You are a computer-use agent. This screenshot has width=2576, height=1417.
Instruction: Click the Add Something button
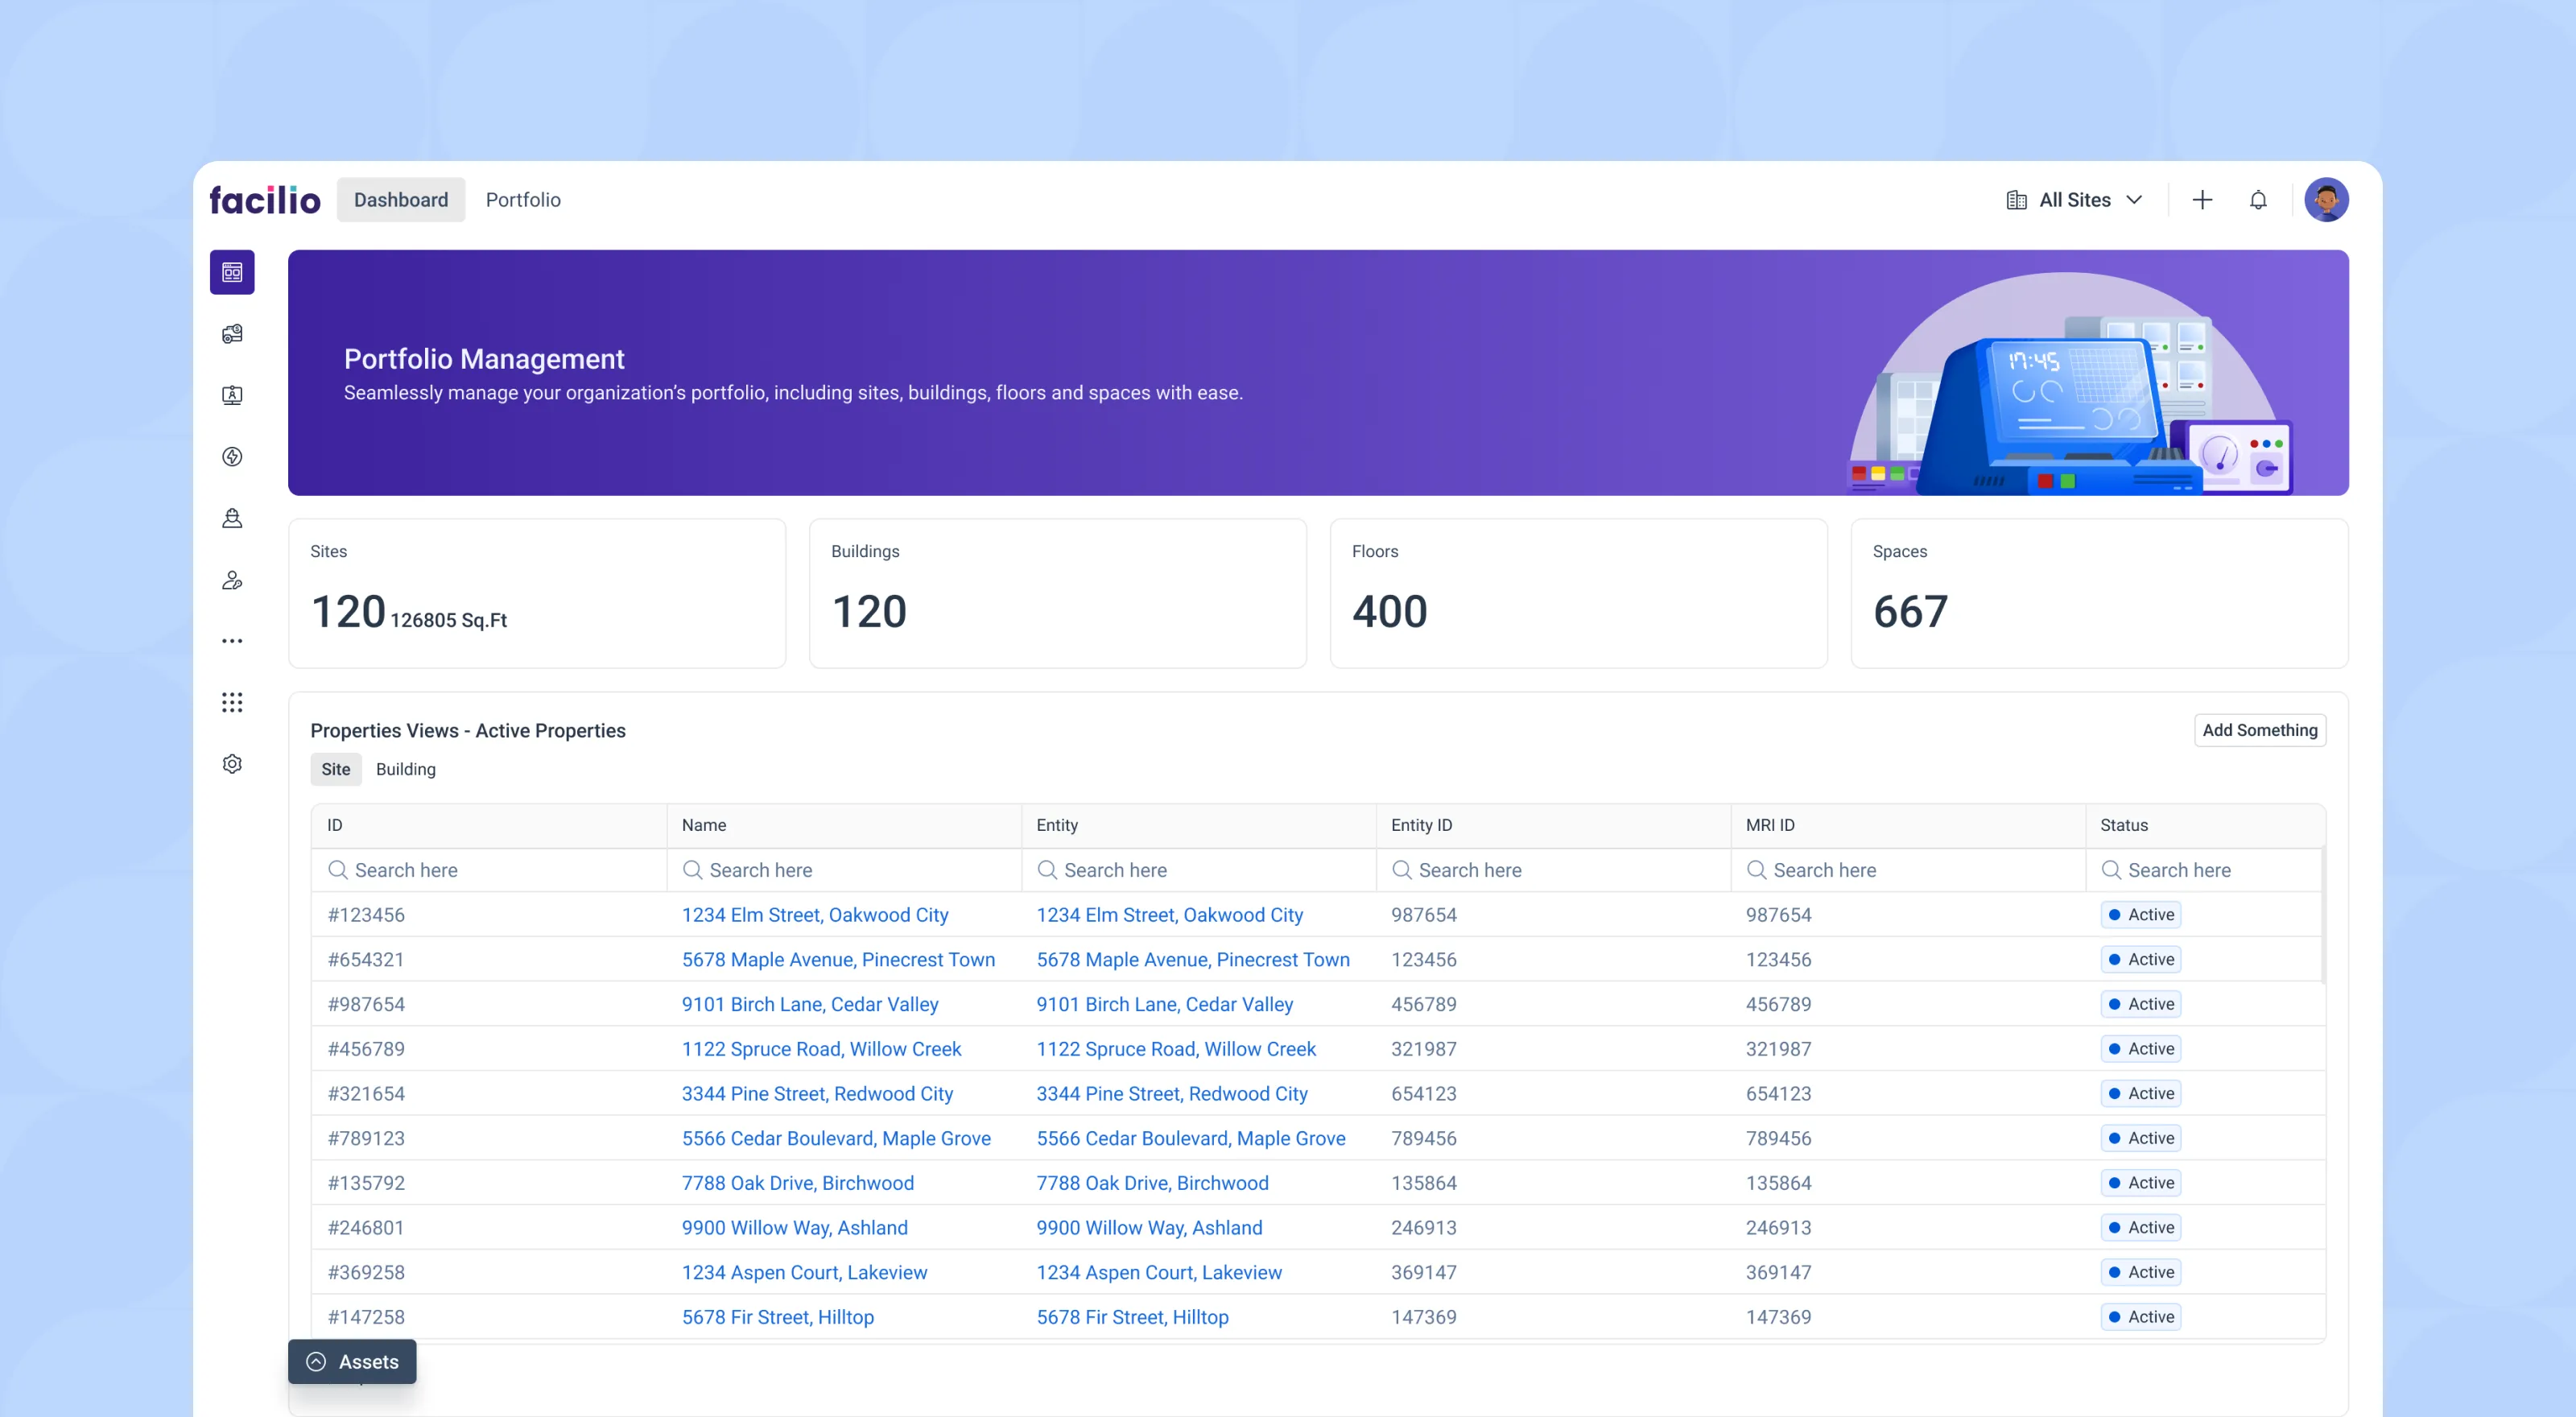(2259, 730)
